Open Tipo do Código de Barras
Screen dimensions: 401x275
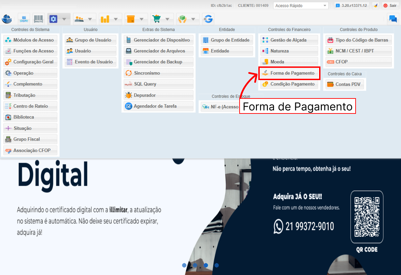click(x=359, y=40)
